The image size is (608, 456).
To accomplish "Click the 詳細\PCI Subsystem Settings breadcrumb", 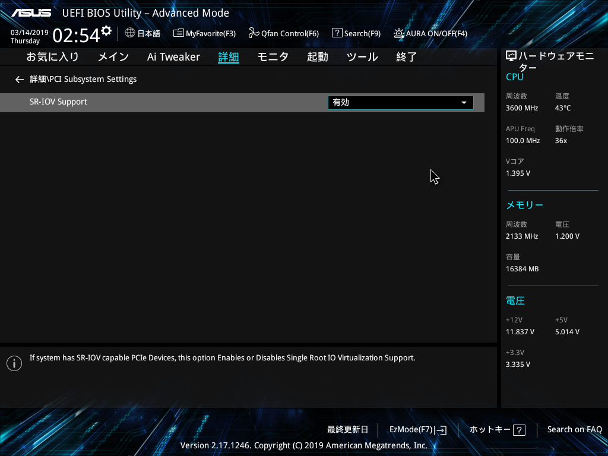I will click(x=83, y=79).
